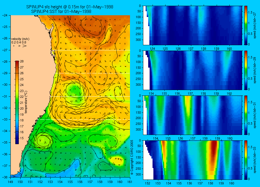
Task: Click the -27 latitude label on the map axis
Action: coord(5,50)
